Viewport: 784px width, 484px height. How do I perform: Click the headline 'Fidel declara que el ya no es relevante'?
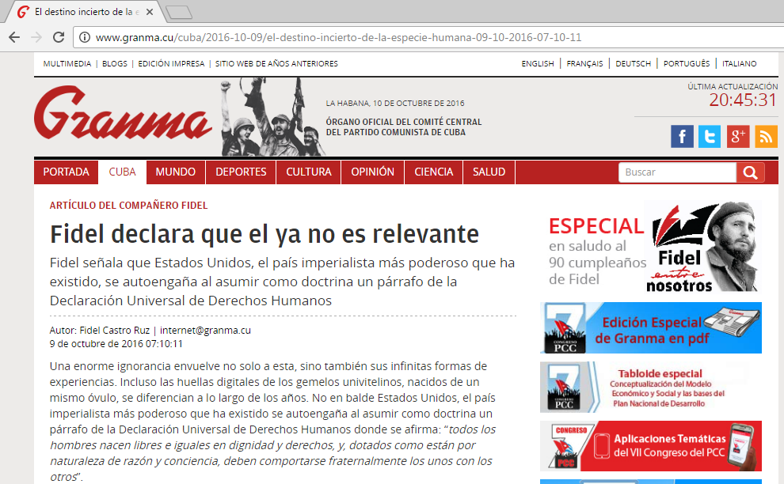click(x=265, y=234)
